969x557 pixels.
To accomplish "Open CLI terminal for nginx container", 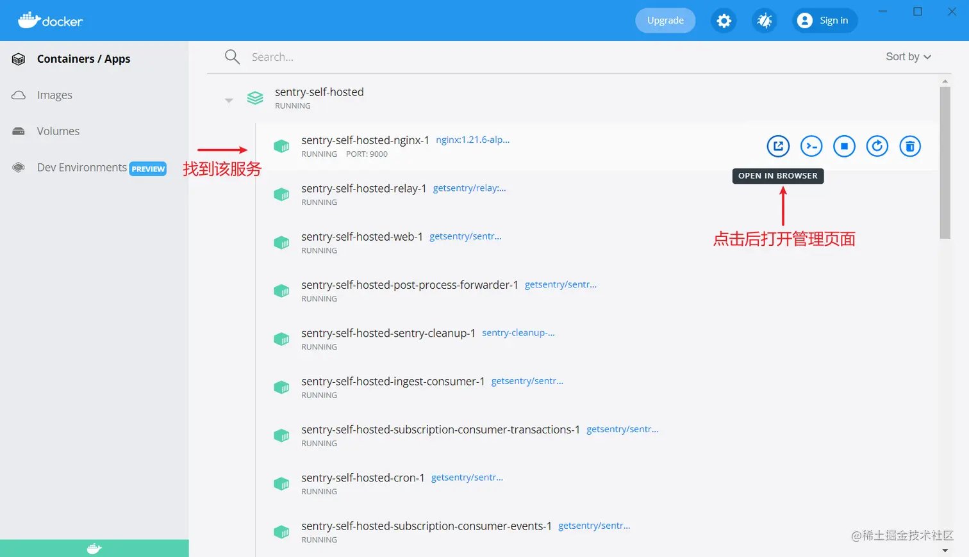I will coord(811,146).
